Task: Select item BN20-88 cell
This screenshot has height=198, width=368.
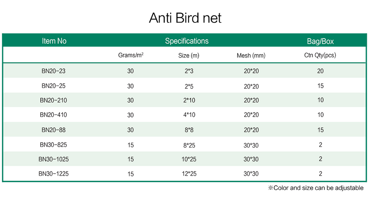Action: point(54,130)
